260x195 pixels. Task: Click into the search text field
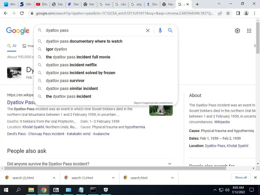click(x=94, y=30)
